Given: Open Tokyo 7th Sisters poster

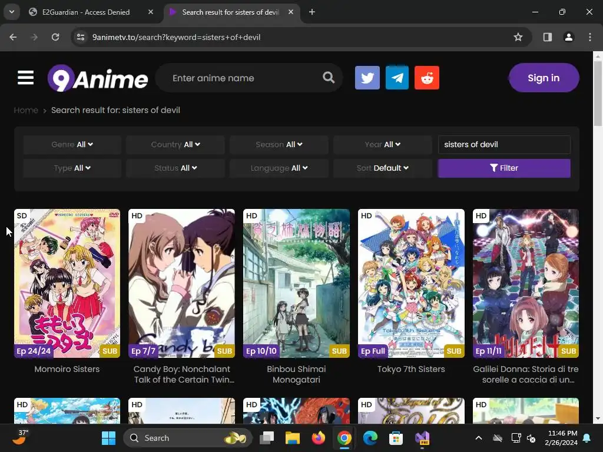Looking at the screenshot, I should click(411, 283).
